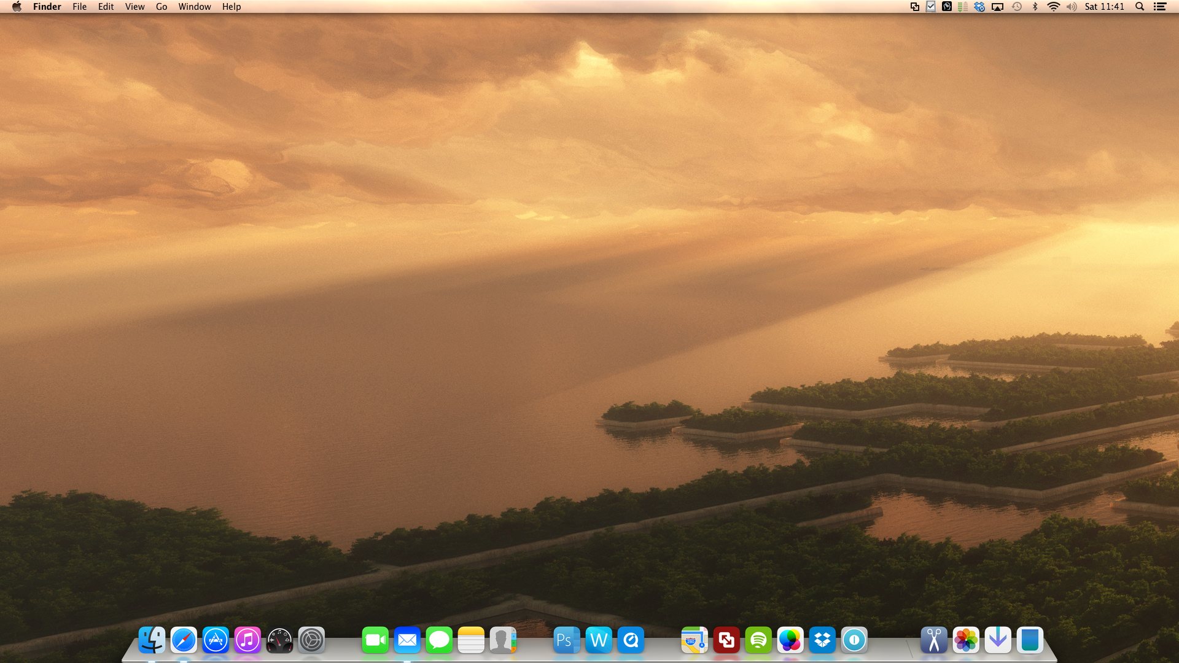
Task: Open the Window menu
Action: (195, 7)
